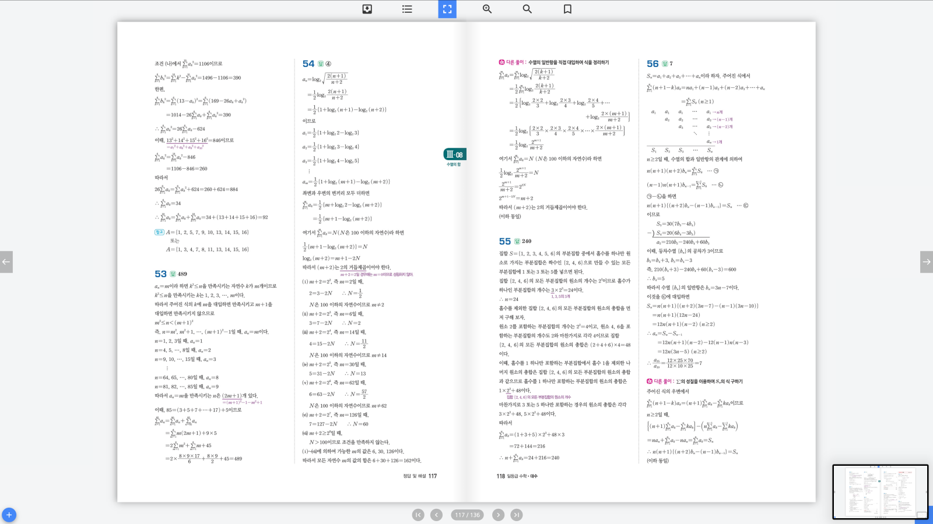Click the previous-page chevron in bottom bar
The width and height of the screenshot is (933, 524).
coord(436,515)
